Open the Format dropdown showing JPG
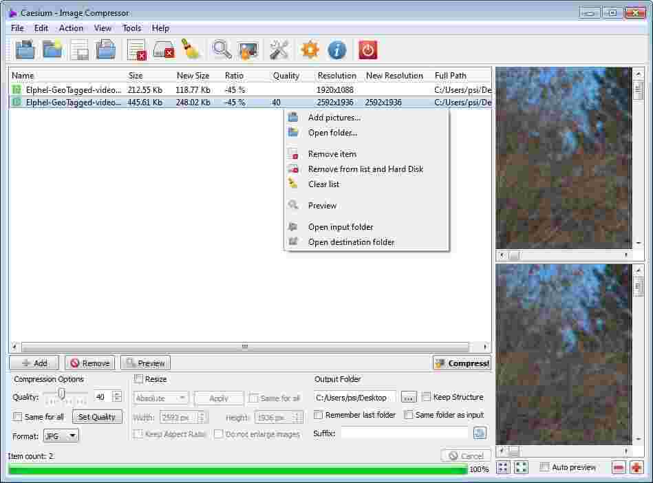The width and height of the screenshot is (653, 483). click(60, 435)
